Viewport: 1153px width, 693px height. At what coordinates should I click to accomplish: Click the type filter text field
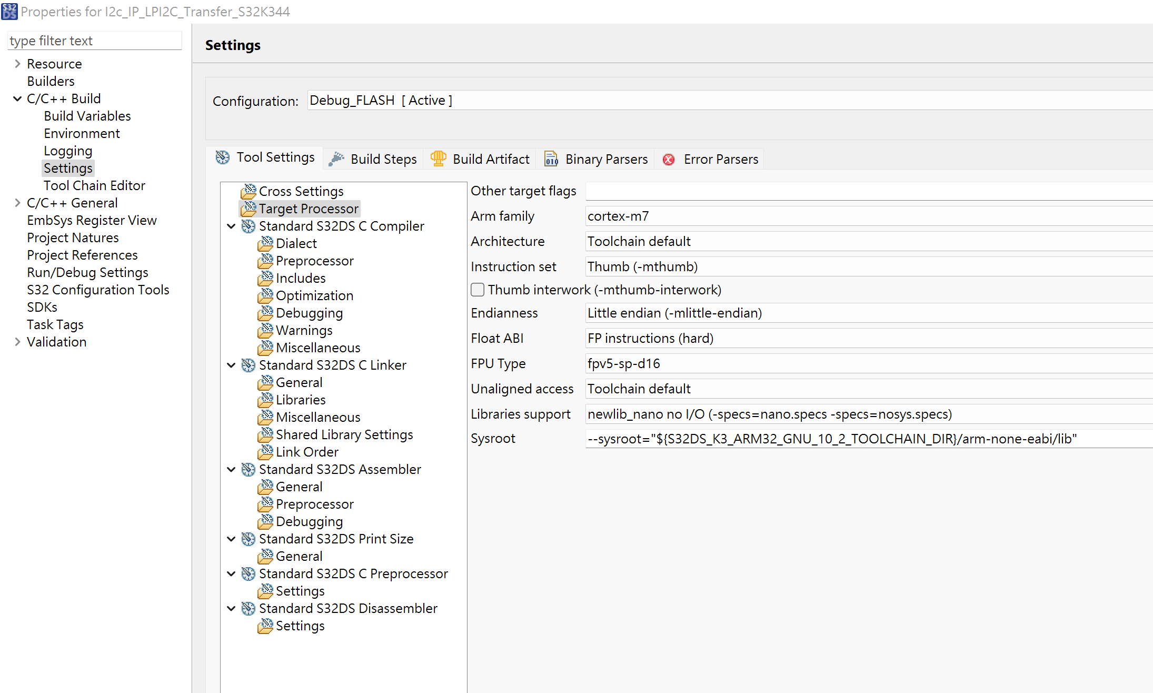click(x=94, y=41)
